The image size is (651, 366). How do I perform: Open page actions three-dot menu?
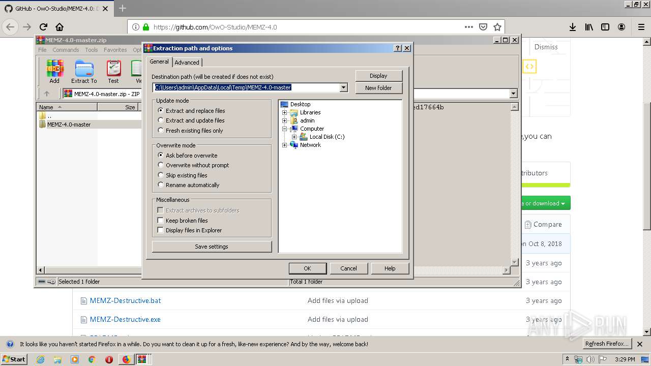pyautogui.click(x=468, y=27)
